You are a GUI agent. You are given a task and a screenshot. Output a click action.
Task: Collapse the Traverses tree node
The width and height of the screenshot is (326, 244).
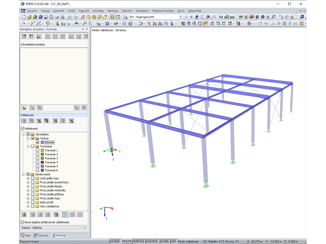pyautogui.click(x=28, y=146)
